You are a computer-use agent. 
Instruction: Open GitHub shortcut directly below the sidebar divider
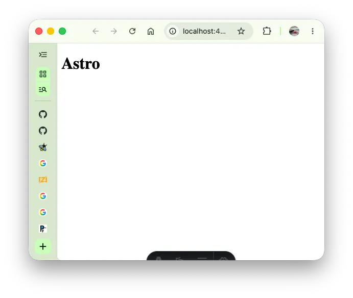(x=43, y=114)
